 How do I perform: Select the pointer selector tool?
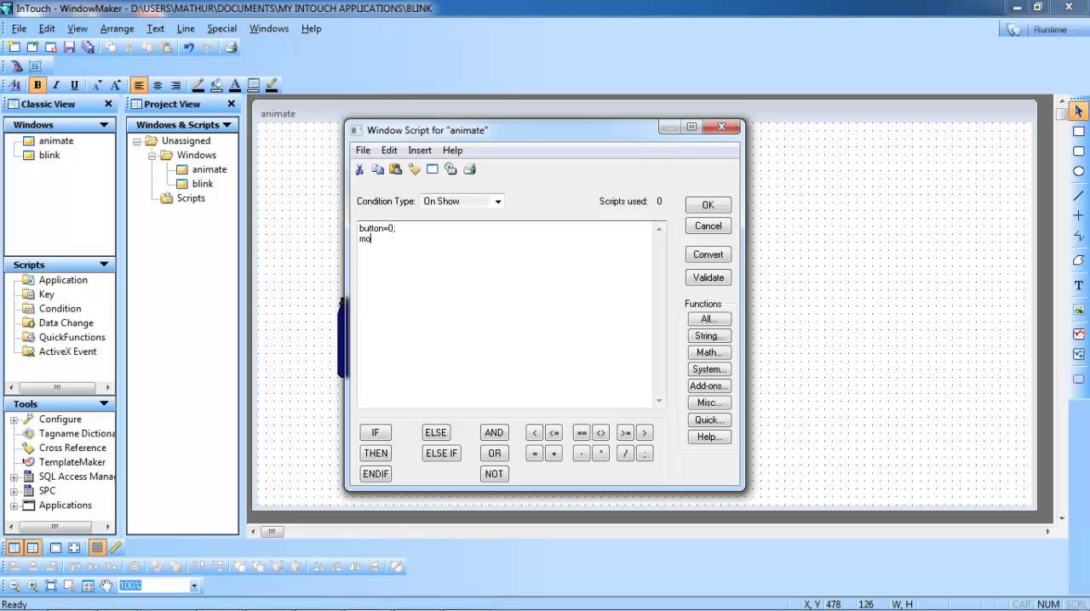click(x=1078, y=111)
